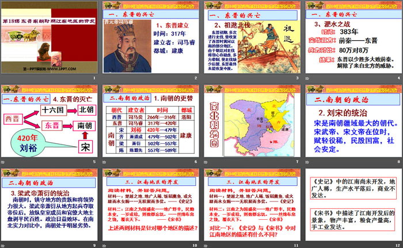Screen dimensions: 403x248
Task: Click slide number label 4
Action: [399, 78]
